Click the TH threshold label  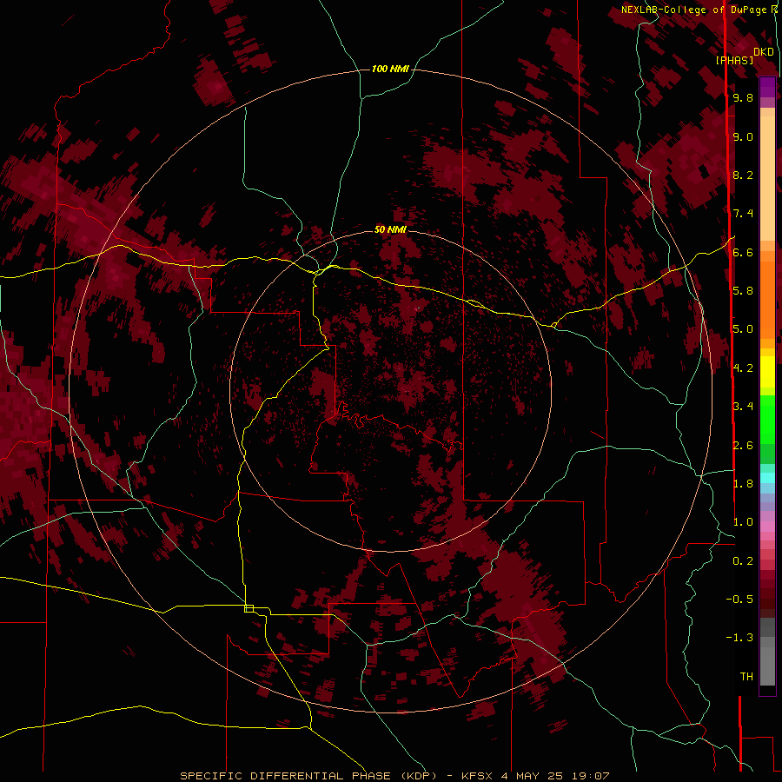[x=746, y=677]
